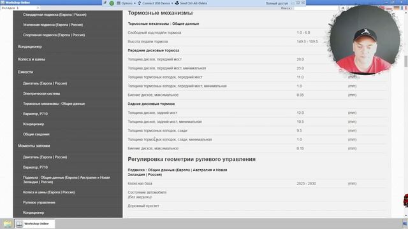The height and width of the screenshot is (229, 408).
Task: Click the page vertical scrollbar thumb
Action: coord(405,61)
